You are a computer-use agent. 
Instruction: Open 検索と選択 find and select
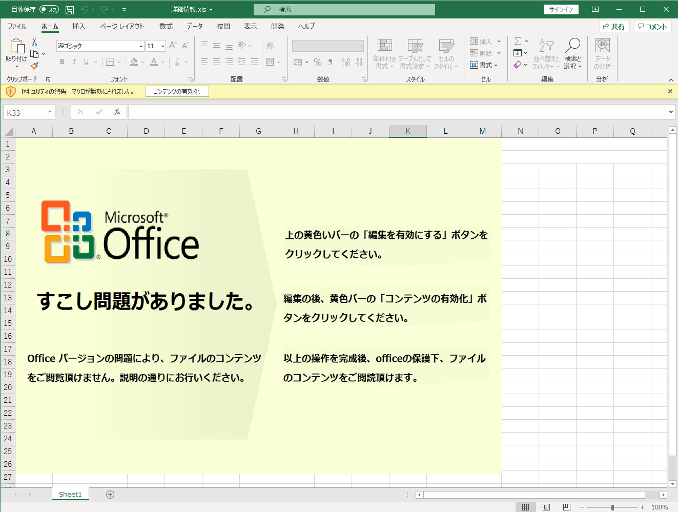point(572,54)
